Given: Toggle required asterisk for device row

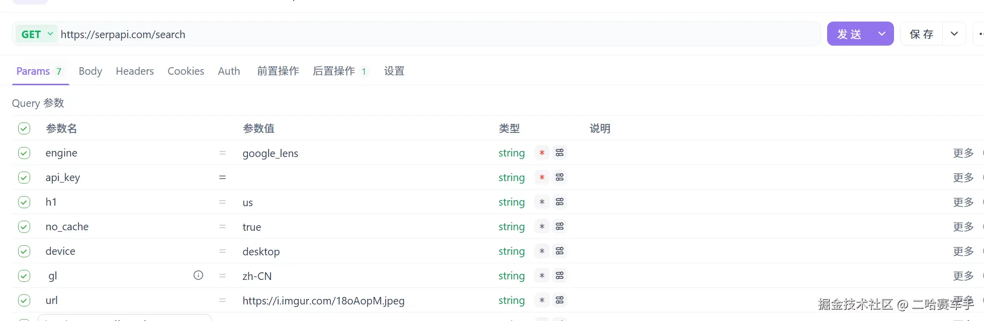Looking at the screenshot, I should point(542,251).
